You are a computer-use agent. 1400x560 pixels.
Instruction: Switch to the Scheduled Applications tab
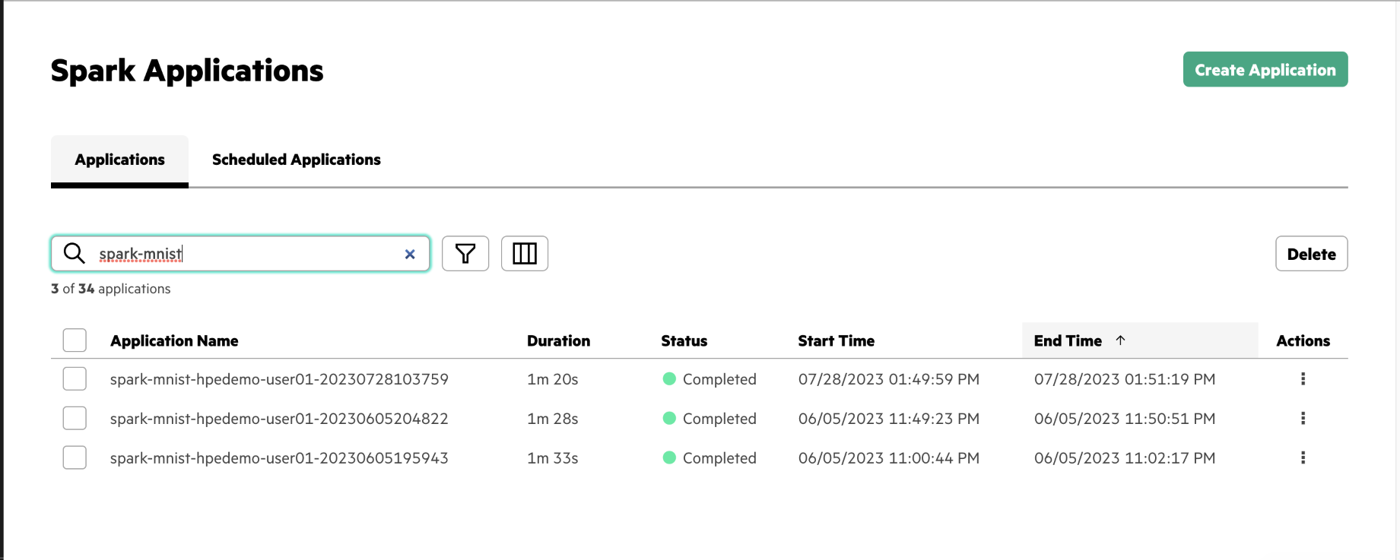click(297, 160)
